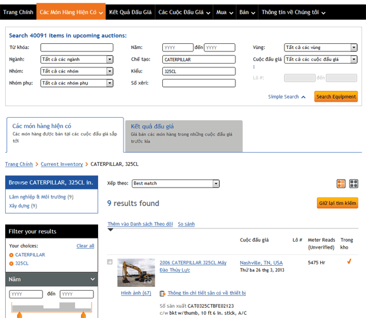Screen dimensions: 366x318
Task: Open 2006 CATERPILLAR 325CL listing link
Action: (x=193, y=266)
